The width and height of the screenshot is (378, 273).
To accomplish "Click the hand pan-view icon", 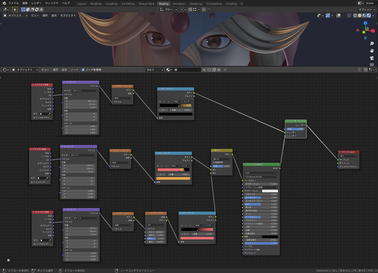I will click(x=372, y=51).
